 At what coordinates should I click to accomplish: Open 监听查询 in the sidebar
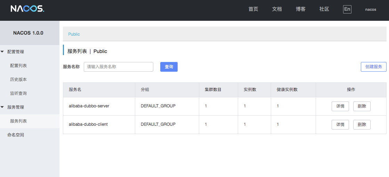18,93
